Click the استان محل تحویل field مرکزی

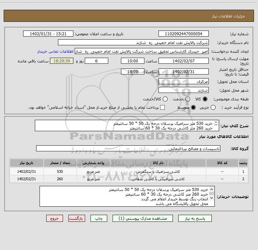click(x=184, y=82)
